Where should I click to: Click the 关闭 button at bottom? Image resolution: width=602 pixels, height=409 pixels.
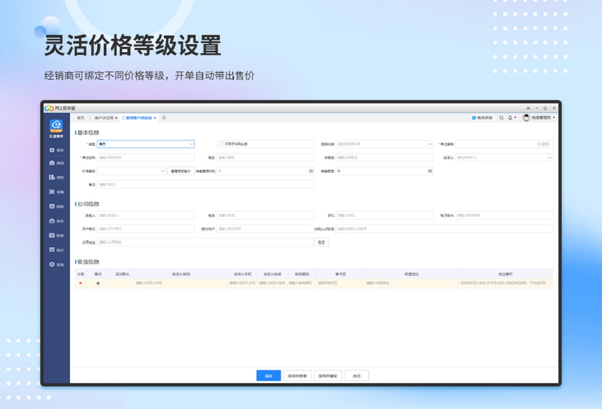(x=357, y=376)
